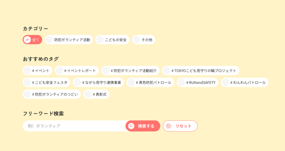285x151 pixels.
Task: Click the checkmark icon on 全て
Action: pos(27,40)
